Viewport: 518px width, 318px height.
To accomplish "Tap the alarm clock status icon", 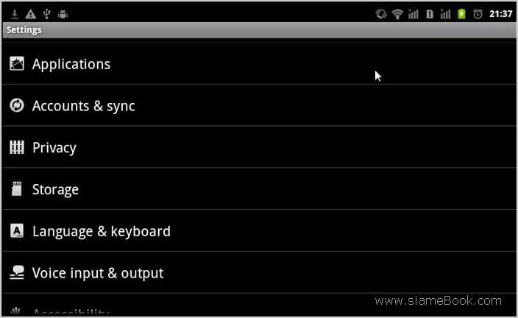I will [x=478, y=14].
